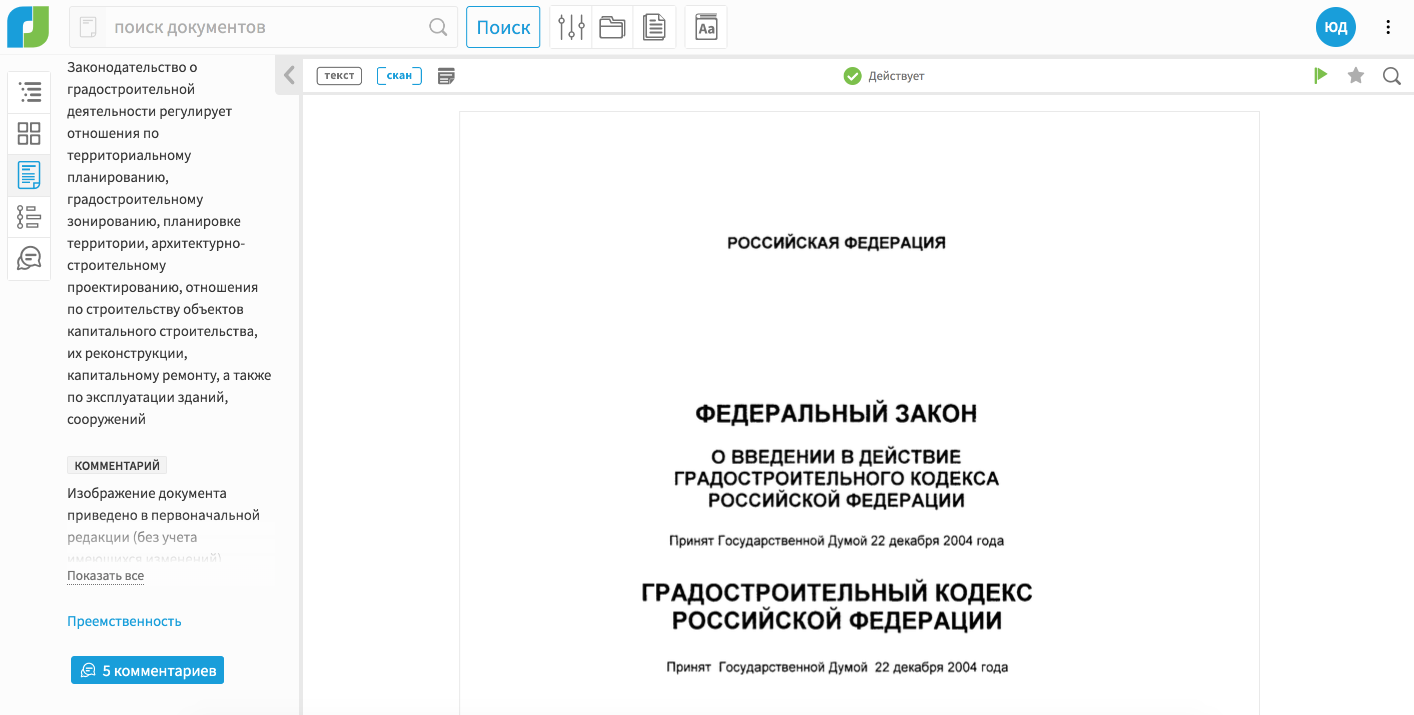The width and height of the screenshot is (1414, 715).
Task: Expand «Показать все» to read full comment
Action: (105, 575)
